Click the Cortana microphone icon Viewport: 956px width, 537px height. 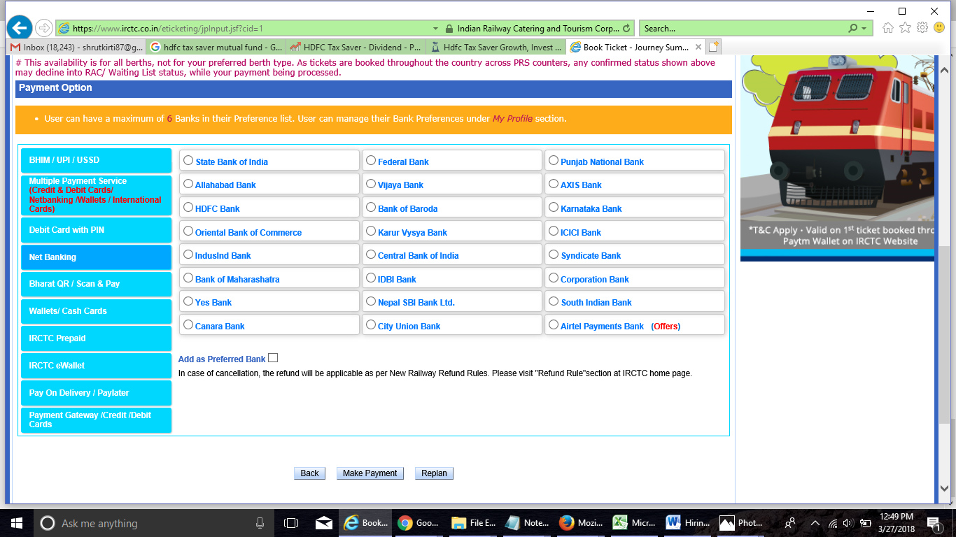[x=260, y=523]
